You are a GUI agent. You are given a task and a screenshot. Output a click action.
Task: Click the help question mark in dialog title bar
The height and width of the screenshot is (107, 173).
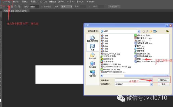click(167, 25)
